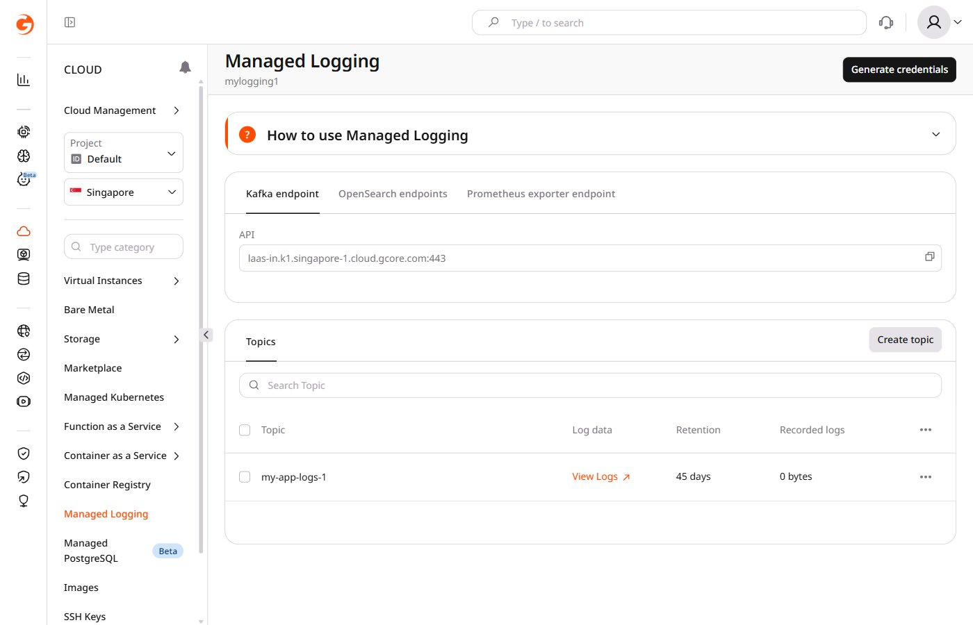
Task: Open Managed PostgreSQL Beta item
Action: [x=123, y=551]
